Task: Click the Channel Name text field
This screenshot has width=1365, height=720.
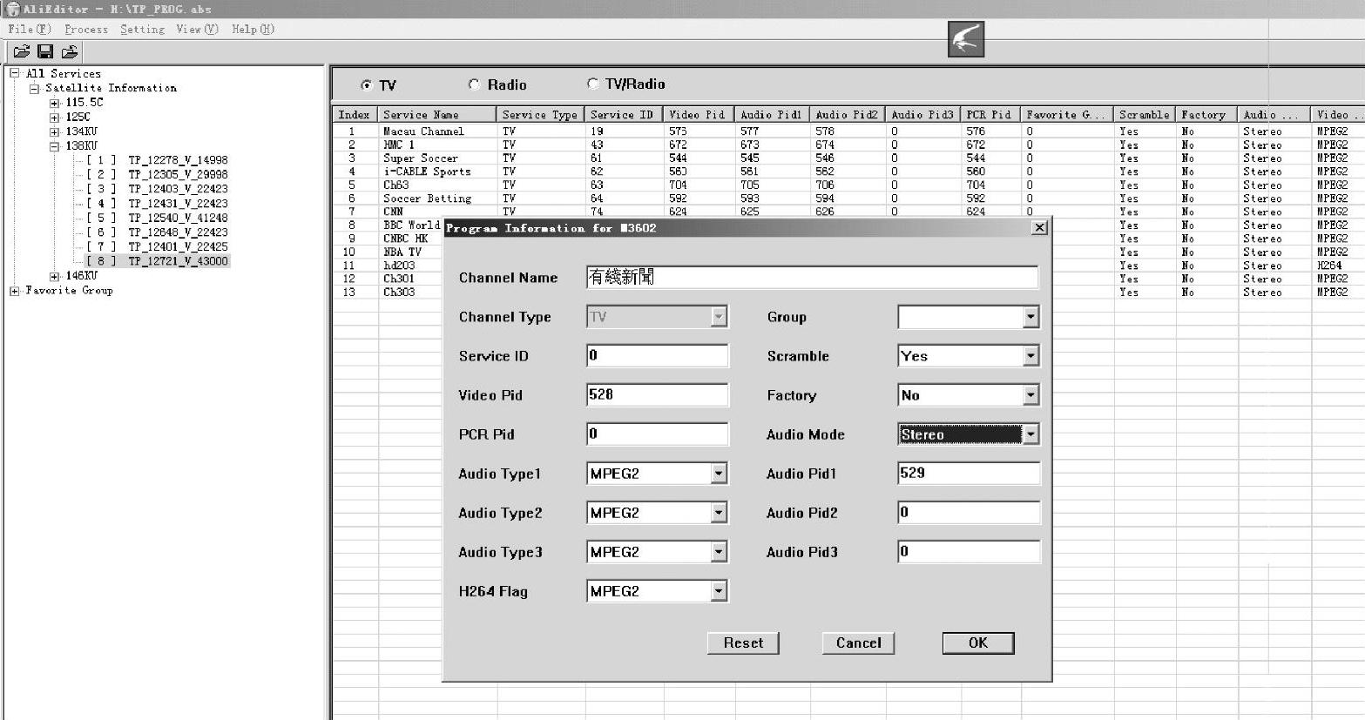Action: pyautogui.click(x=813, y=278)
